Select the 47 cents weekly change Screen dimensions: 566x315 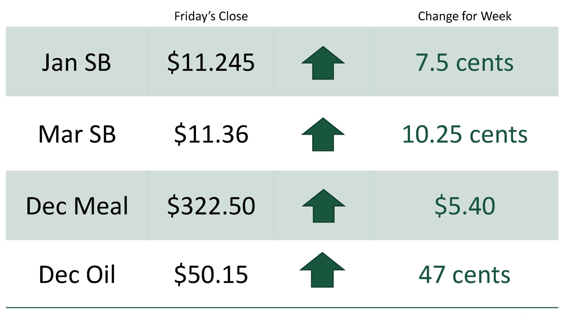(x=464, y=275)
